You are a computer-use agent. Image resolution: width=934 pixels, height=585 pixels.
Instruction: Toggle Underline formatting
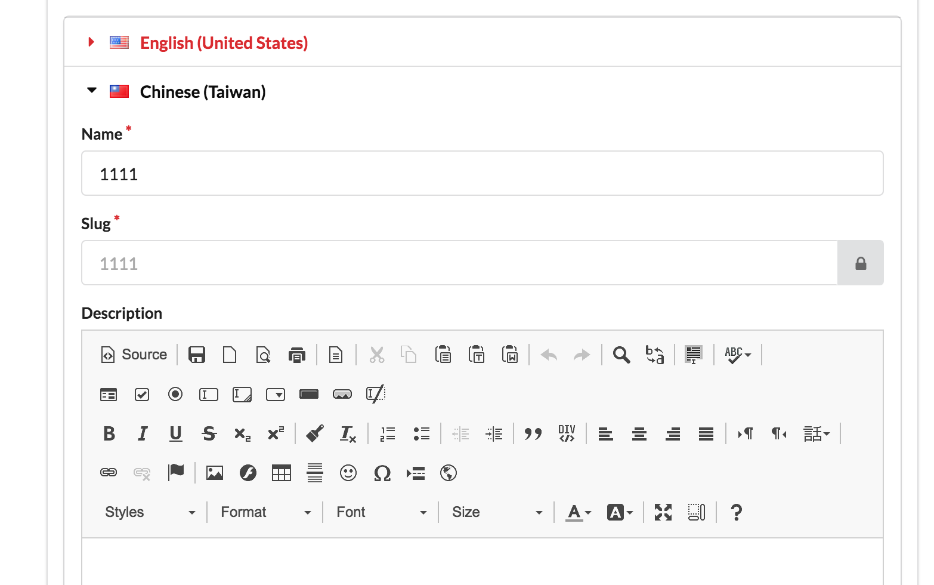pos(175,433)
